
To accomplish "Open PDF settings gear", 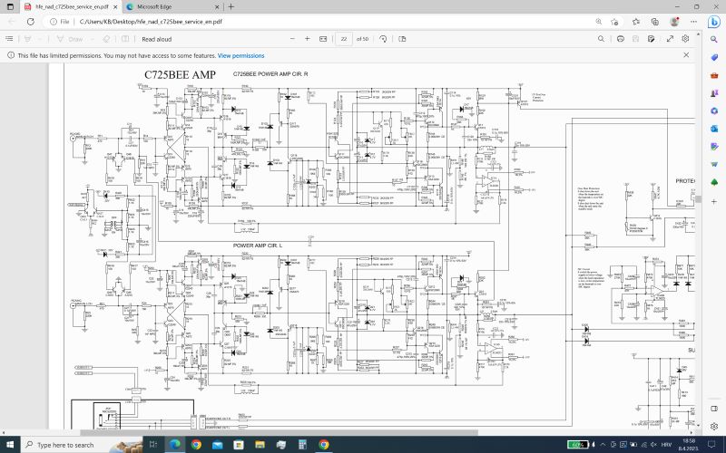I will point(686,39).
